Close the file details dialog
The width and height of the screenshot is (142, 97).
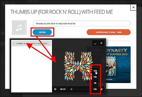pyautogui.click(x=133, y=7)
